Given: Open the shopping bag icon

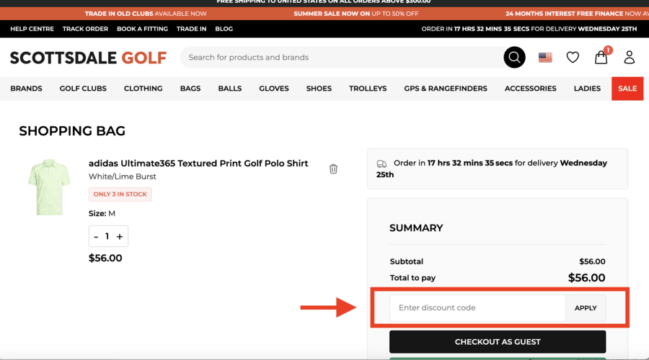Looking at the screenshot, I should pos(601,57).
